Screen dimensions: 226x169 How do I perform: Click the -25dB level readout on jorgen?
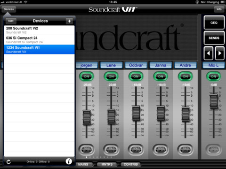pos(87,84)
